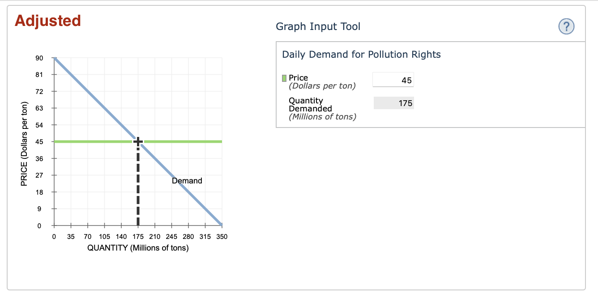Open the Graph Input Tool help icon

566,26
